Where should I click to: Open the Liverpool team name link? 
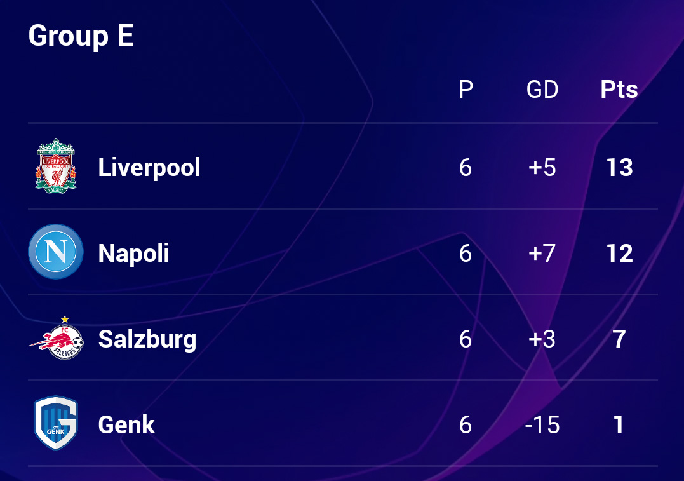click(149, 168)
